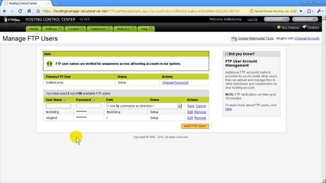This screenshot has height=183, width=326.
Task: Click the /test2etcg path cell
Action: [126, 112]
